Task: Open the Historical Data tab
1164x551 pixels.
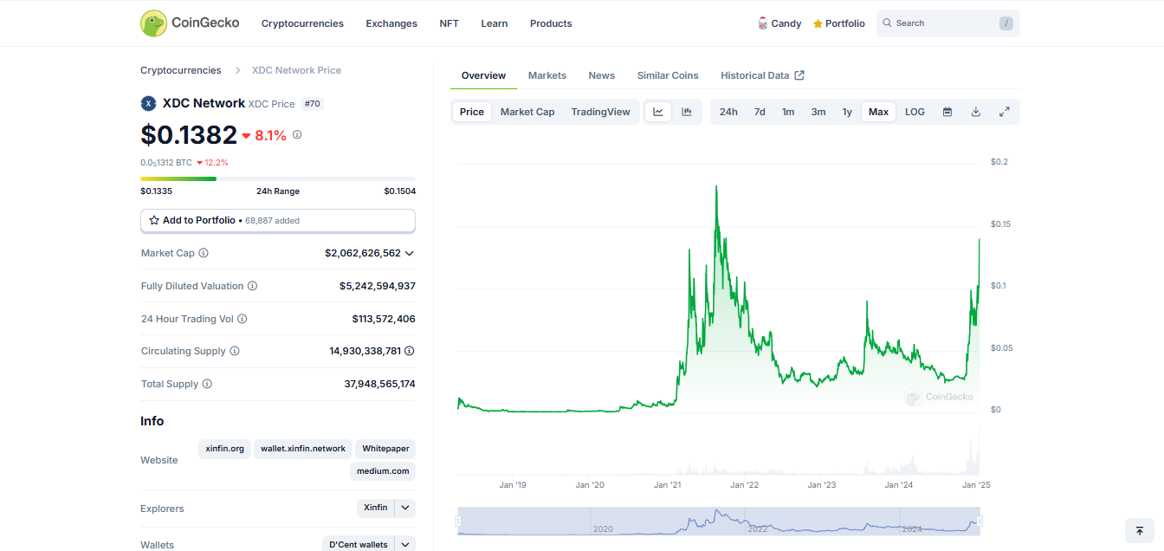Action: (x=762, y=75)
